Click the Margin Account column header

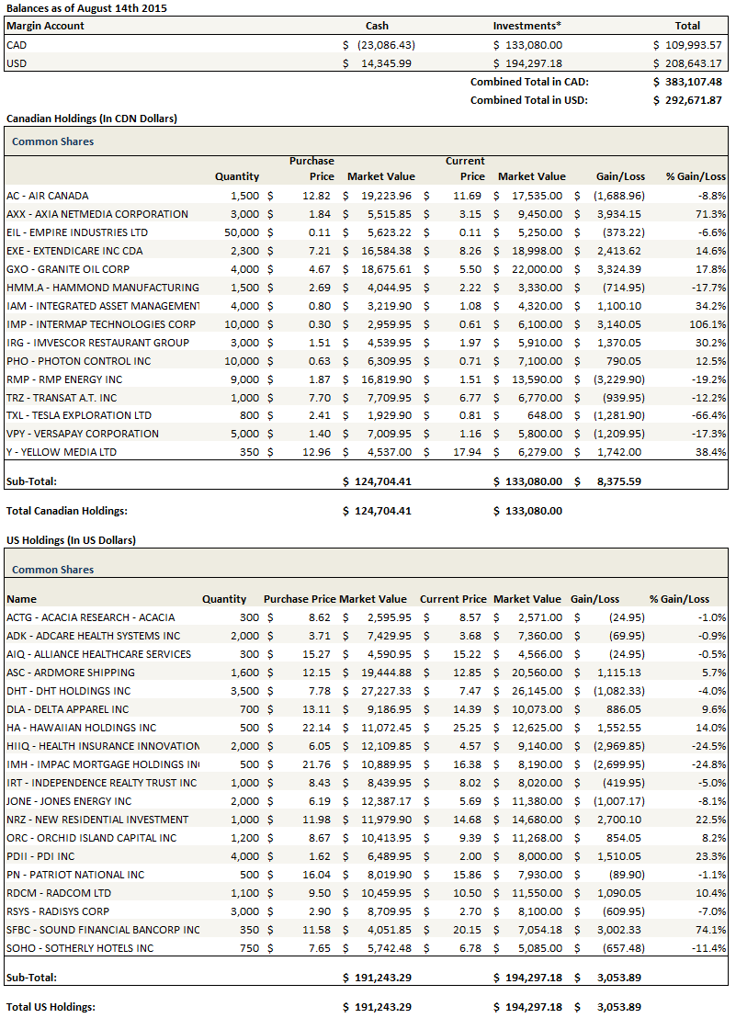(x=45, y=26)
